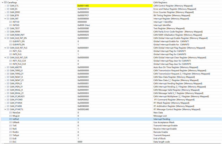This screenshot has width=222, height=144.
Task: Collapse the CAN_GLB_INT_EN register
Action: point(5,38)
